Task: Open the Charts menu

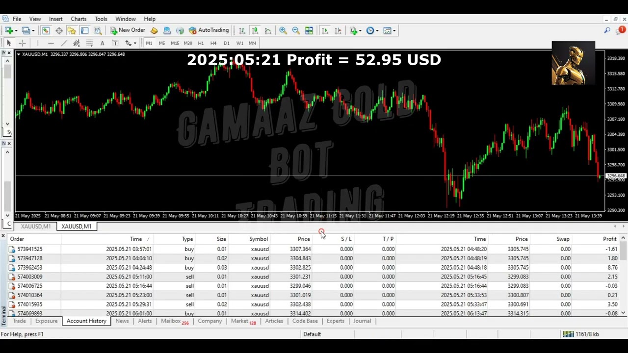Action: pos(78,19)
